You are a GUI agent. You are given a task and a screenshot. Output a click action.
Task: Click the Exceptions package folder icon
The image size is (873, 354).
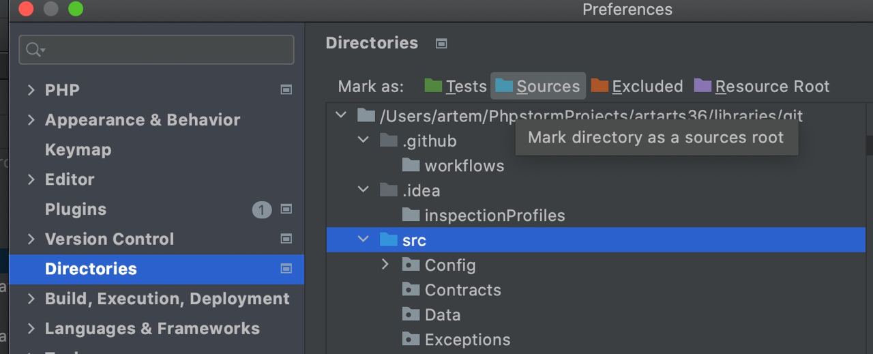pos(411,339)
